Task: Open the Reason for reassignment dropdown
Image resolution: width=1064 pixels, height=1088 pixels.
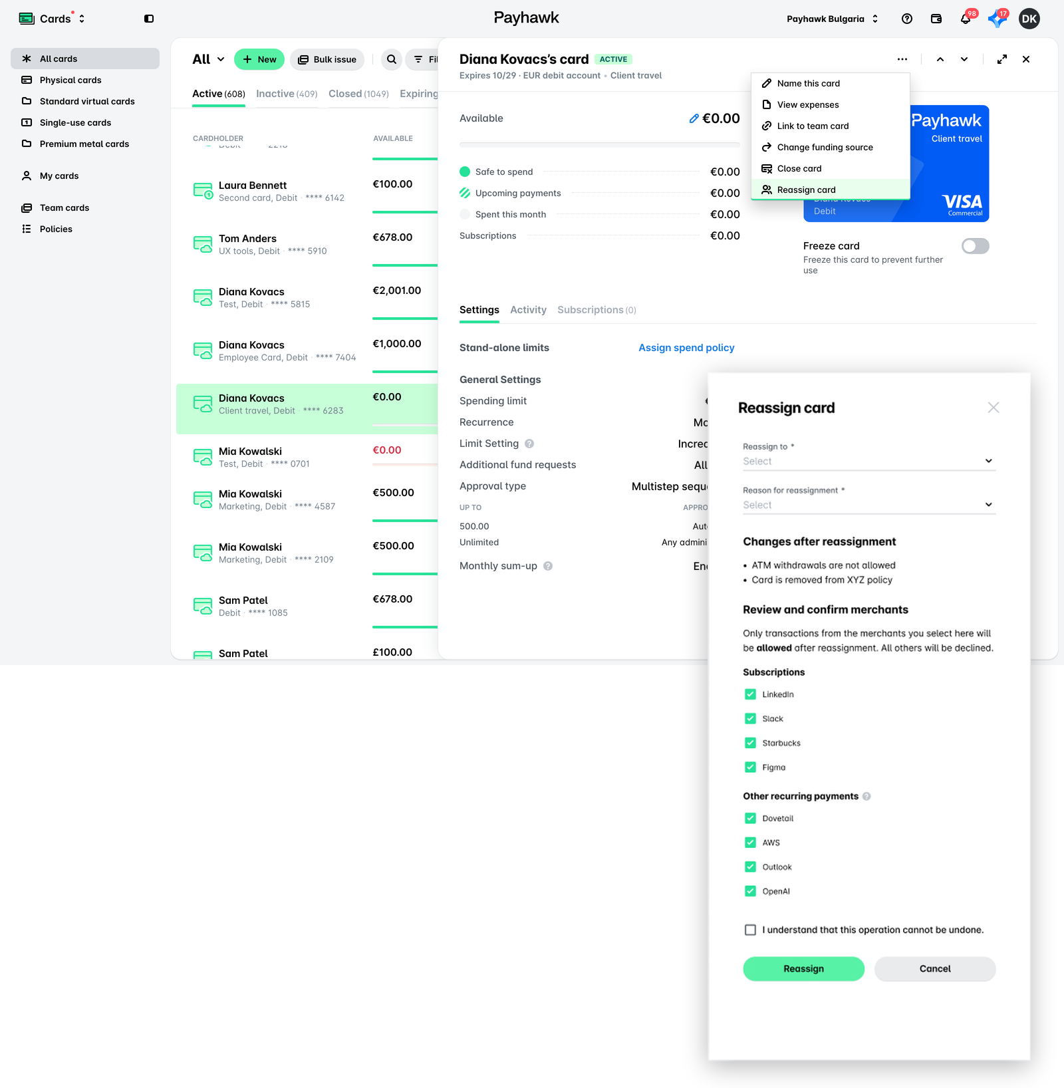Action: click(869, 505)
